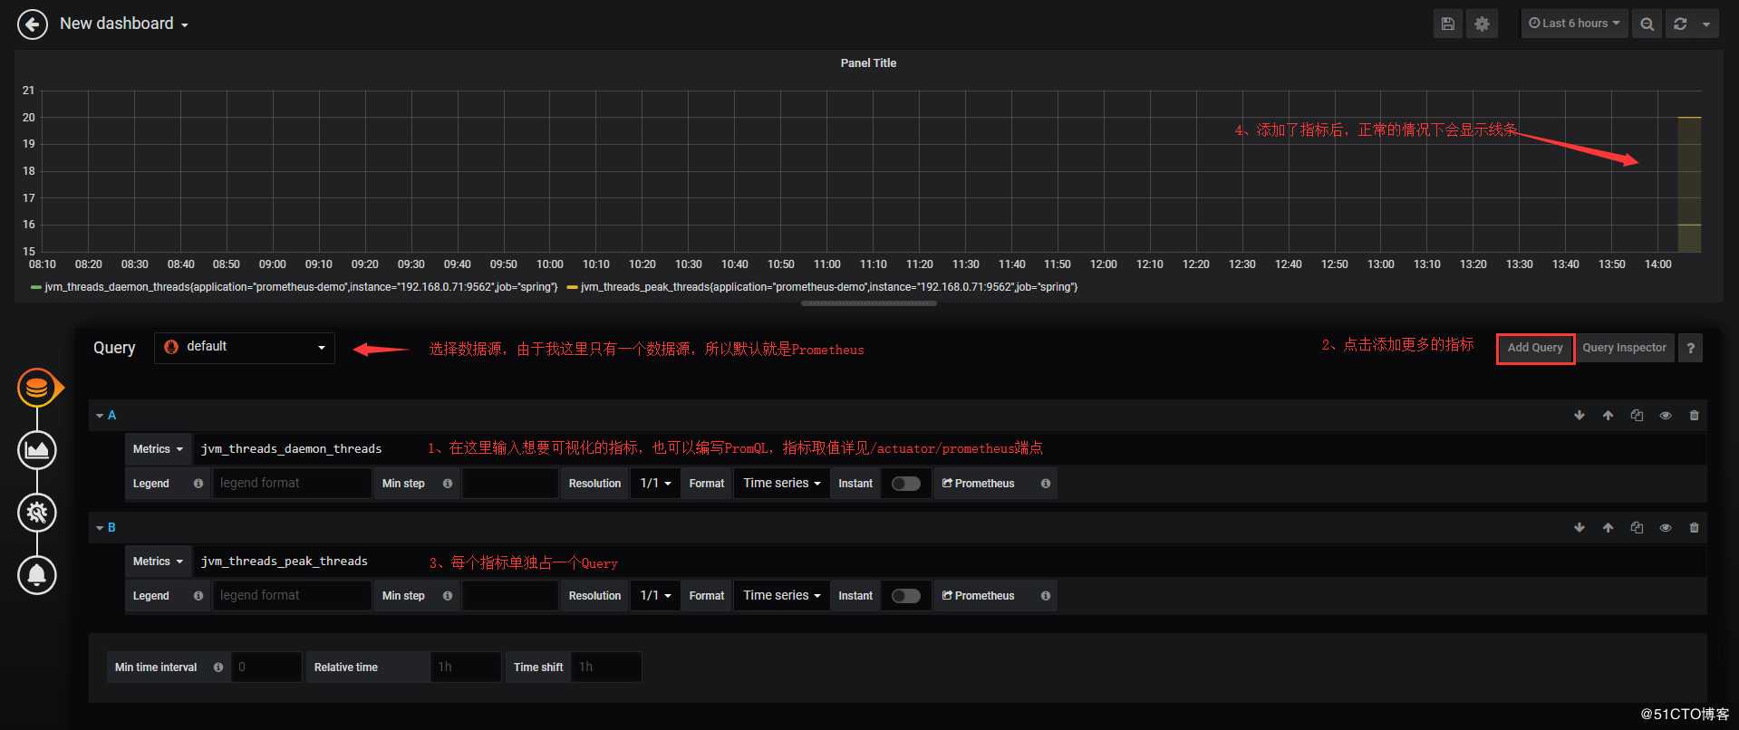Click the Min time interval field

266,668
